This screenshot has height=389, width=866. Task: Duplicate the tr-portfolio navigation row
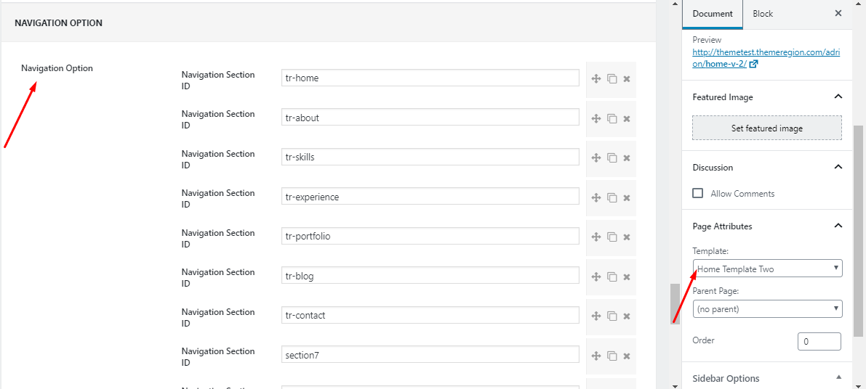coord(612,237)
